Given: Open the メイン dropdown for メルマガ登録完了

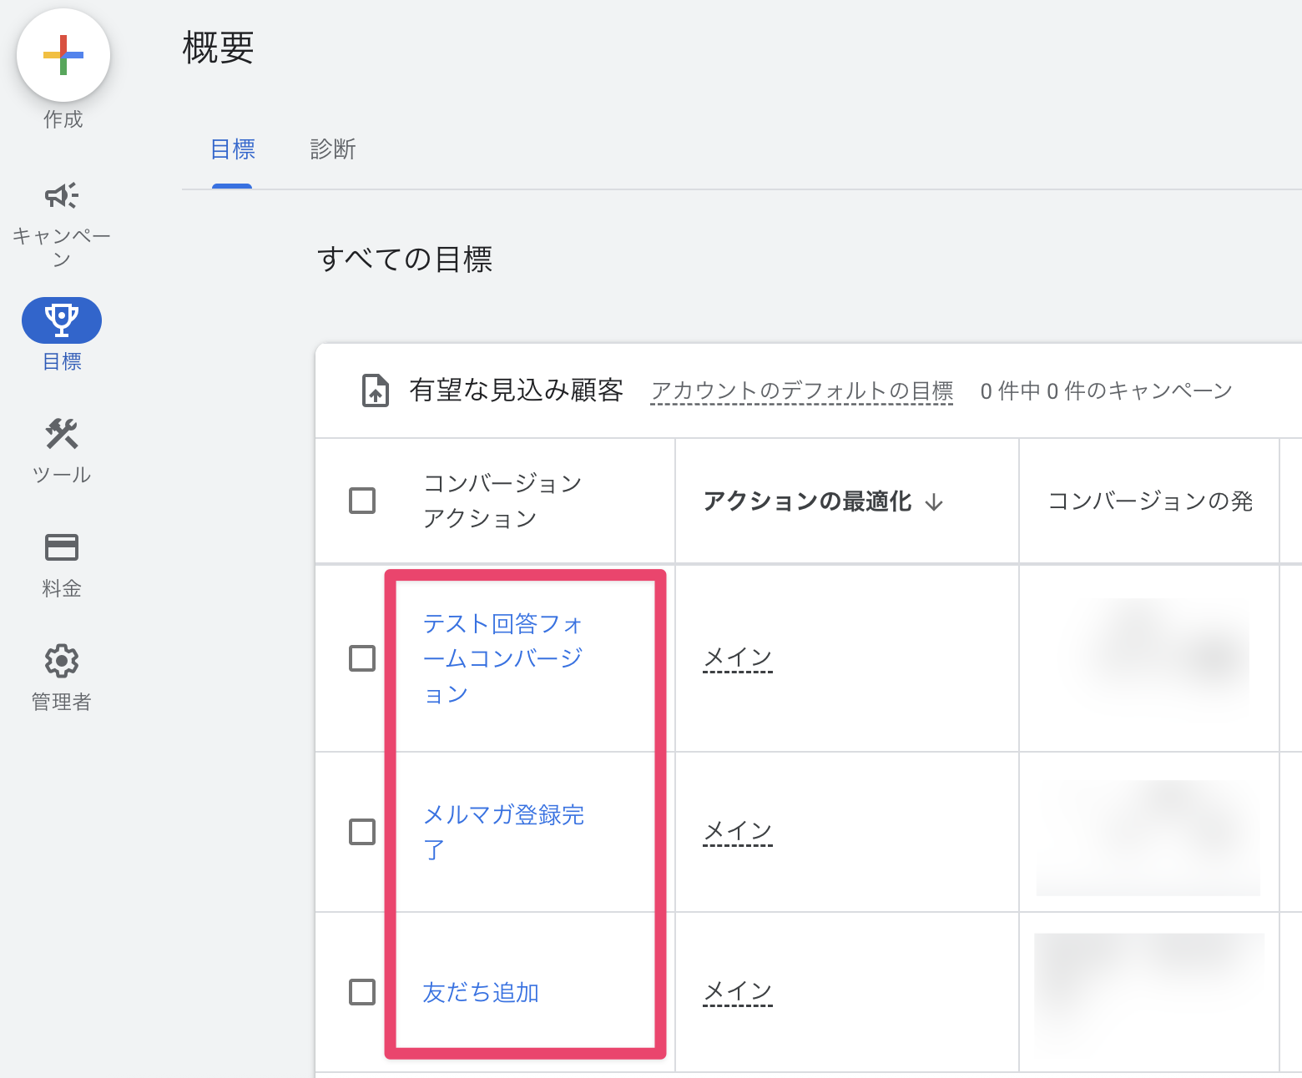Looking at the screenshot, I should coord(737,831).
